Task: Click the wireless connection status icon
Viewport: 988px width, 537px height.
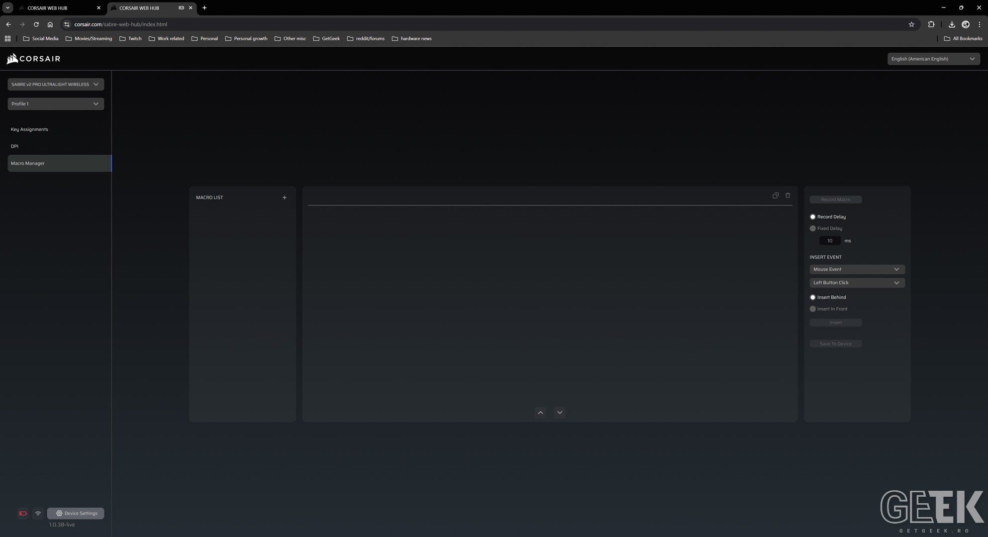Action: point(38,513)
